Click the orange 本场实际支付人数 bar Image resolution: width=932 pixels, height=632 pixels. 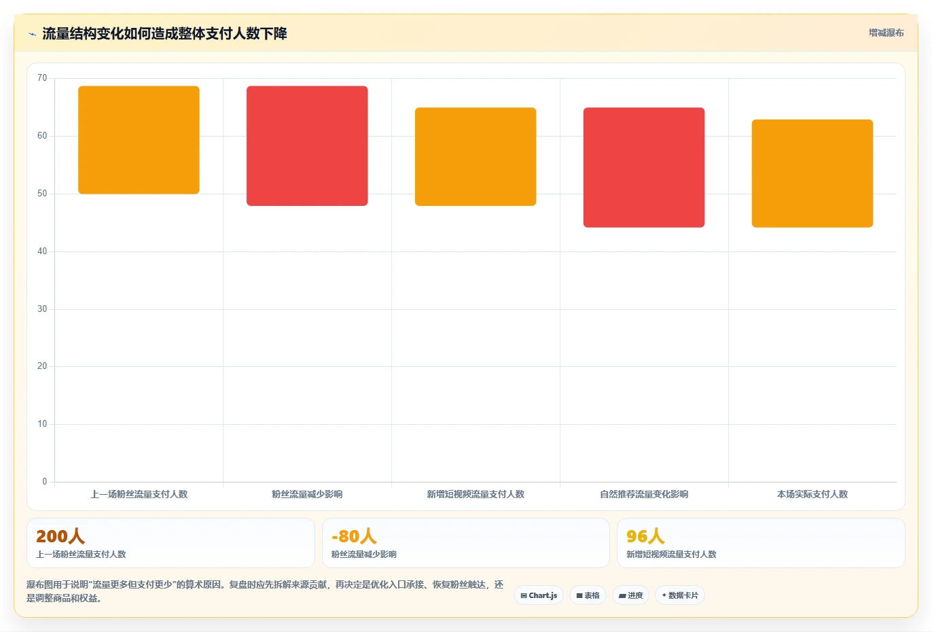point(812,173)
